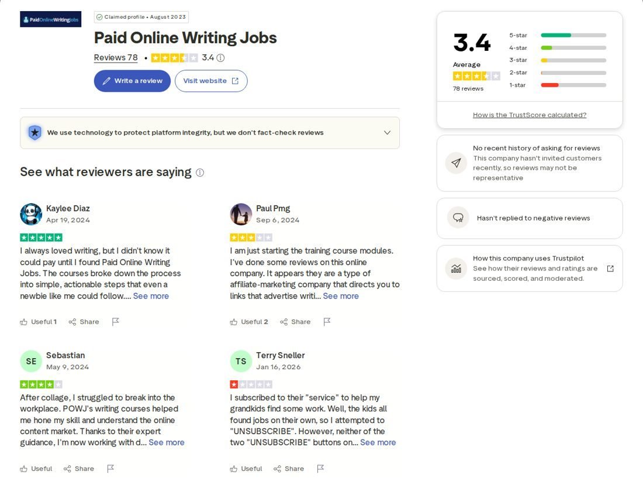
Task: Click the chart icon in Trustpilot usage card
Action: (456, 269)
